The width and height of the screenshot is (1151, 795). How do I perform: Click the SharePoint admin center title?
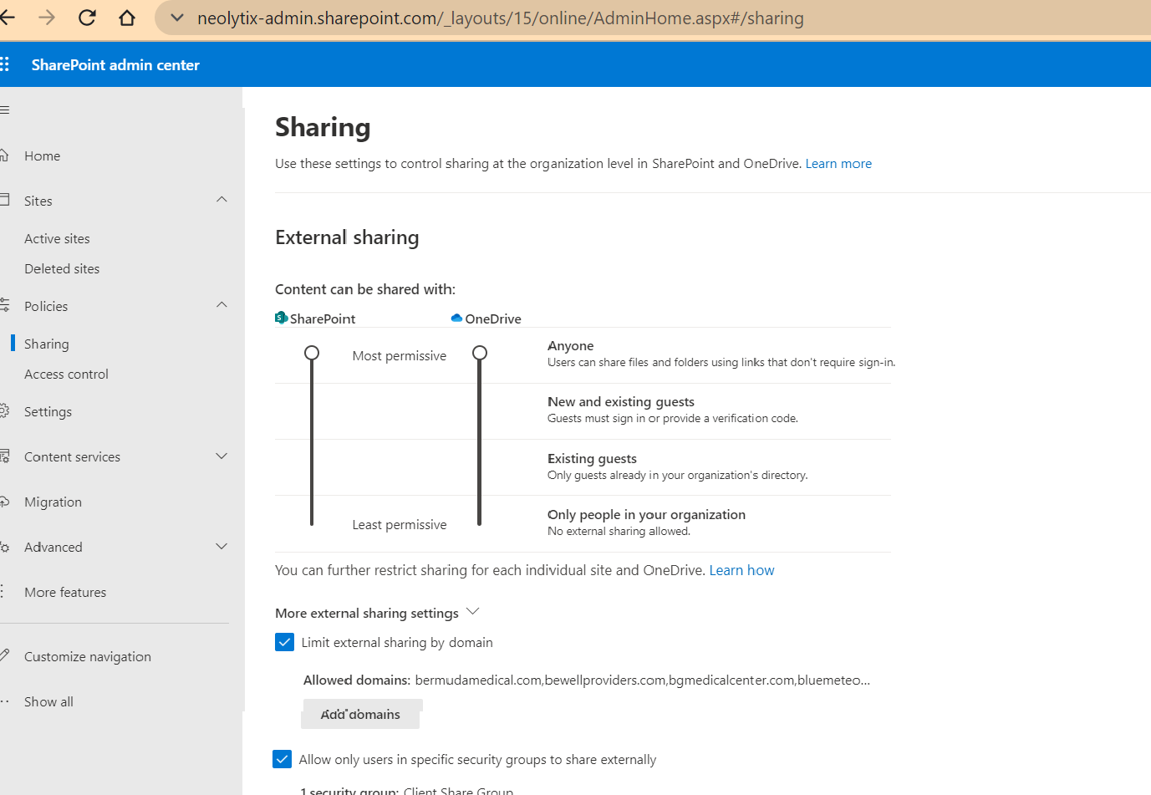[115, 65]
